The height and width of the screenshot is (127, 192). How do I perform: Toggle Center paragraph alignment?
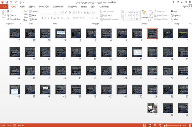click(77, 18)
